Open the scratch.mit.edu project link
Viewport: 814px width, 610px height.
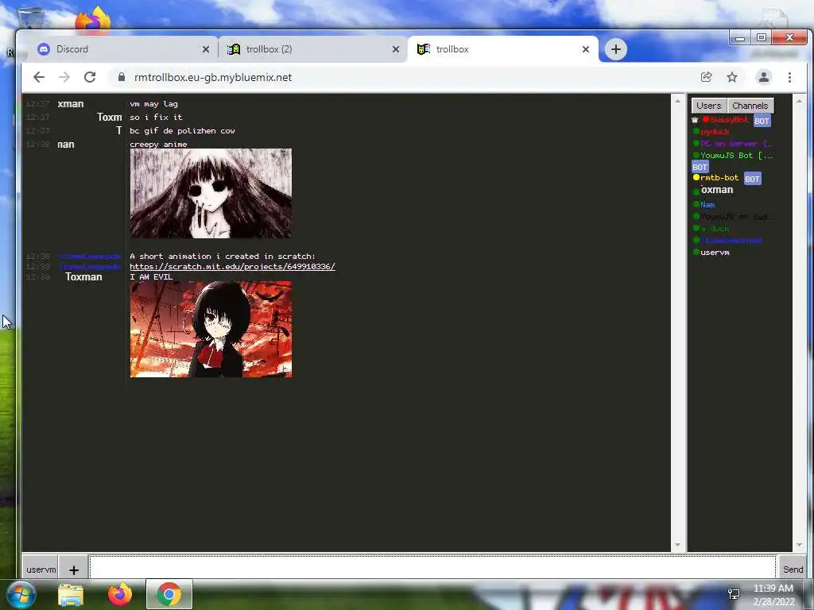pos(233,267)
